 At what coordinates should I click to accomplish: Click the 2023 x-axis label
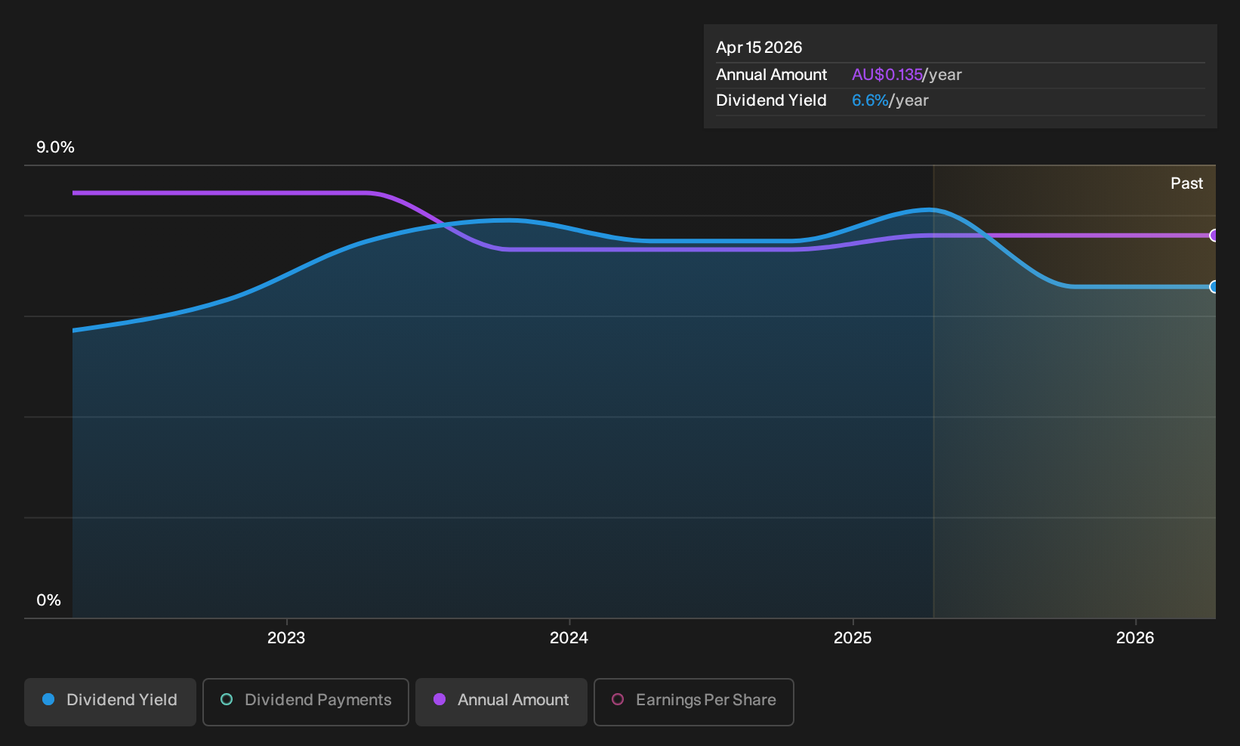click(286, 638)
